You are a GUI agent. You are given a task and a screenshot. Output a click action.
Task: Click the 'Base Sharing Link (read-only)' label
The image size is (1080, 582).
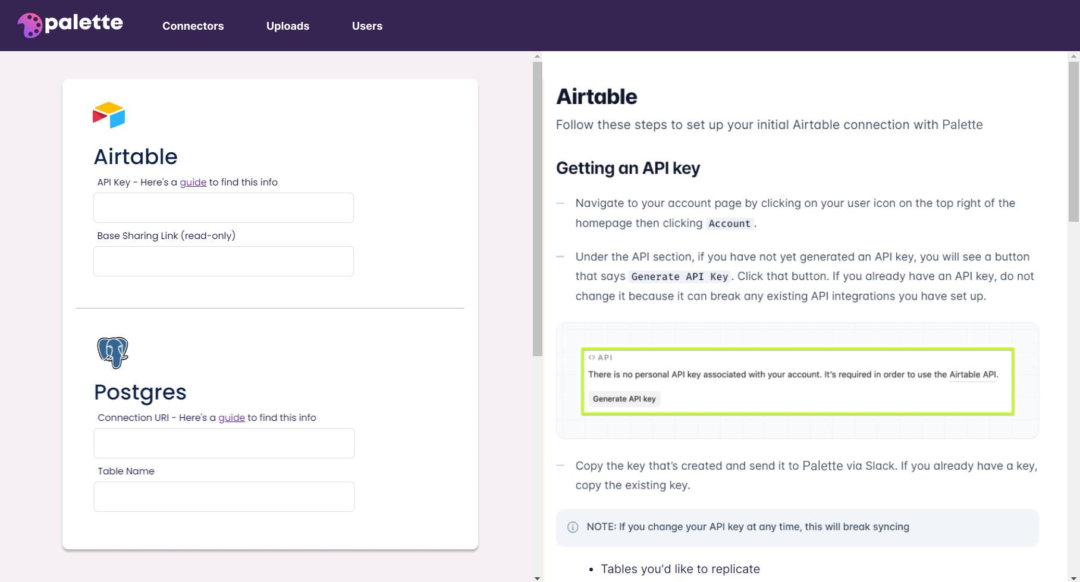pos(167,235)
